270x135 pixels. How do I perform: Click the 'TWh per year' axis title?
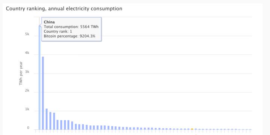click(x=21, y=73)
